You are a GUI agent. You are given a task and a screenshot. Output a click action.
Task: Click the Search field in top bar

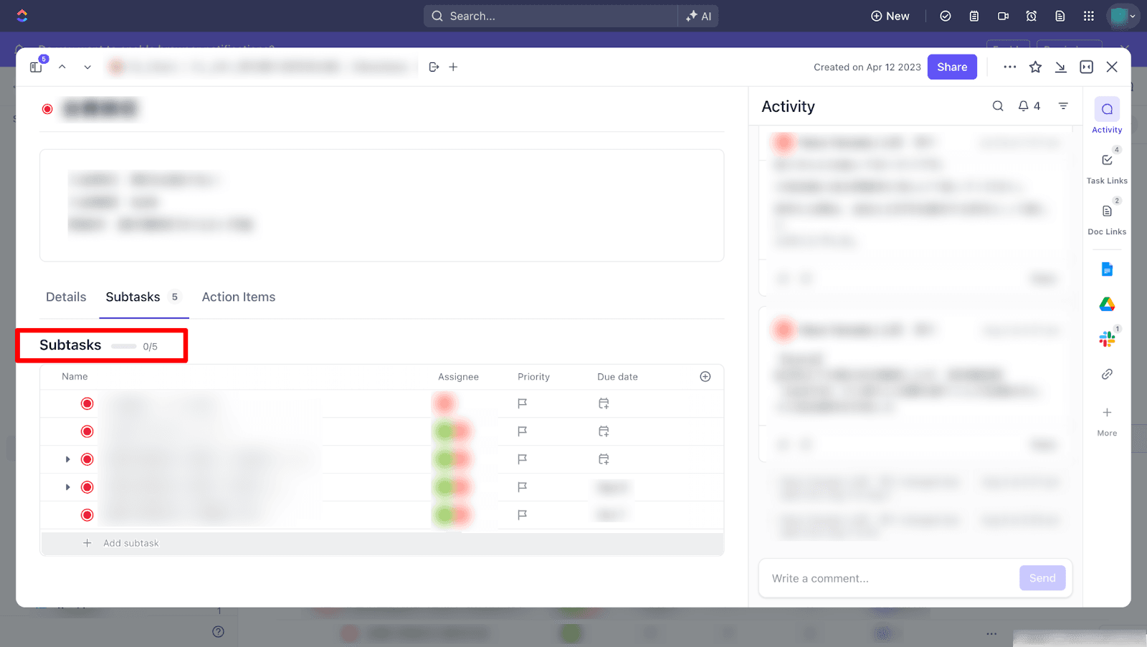(551, 16)
